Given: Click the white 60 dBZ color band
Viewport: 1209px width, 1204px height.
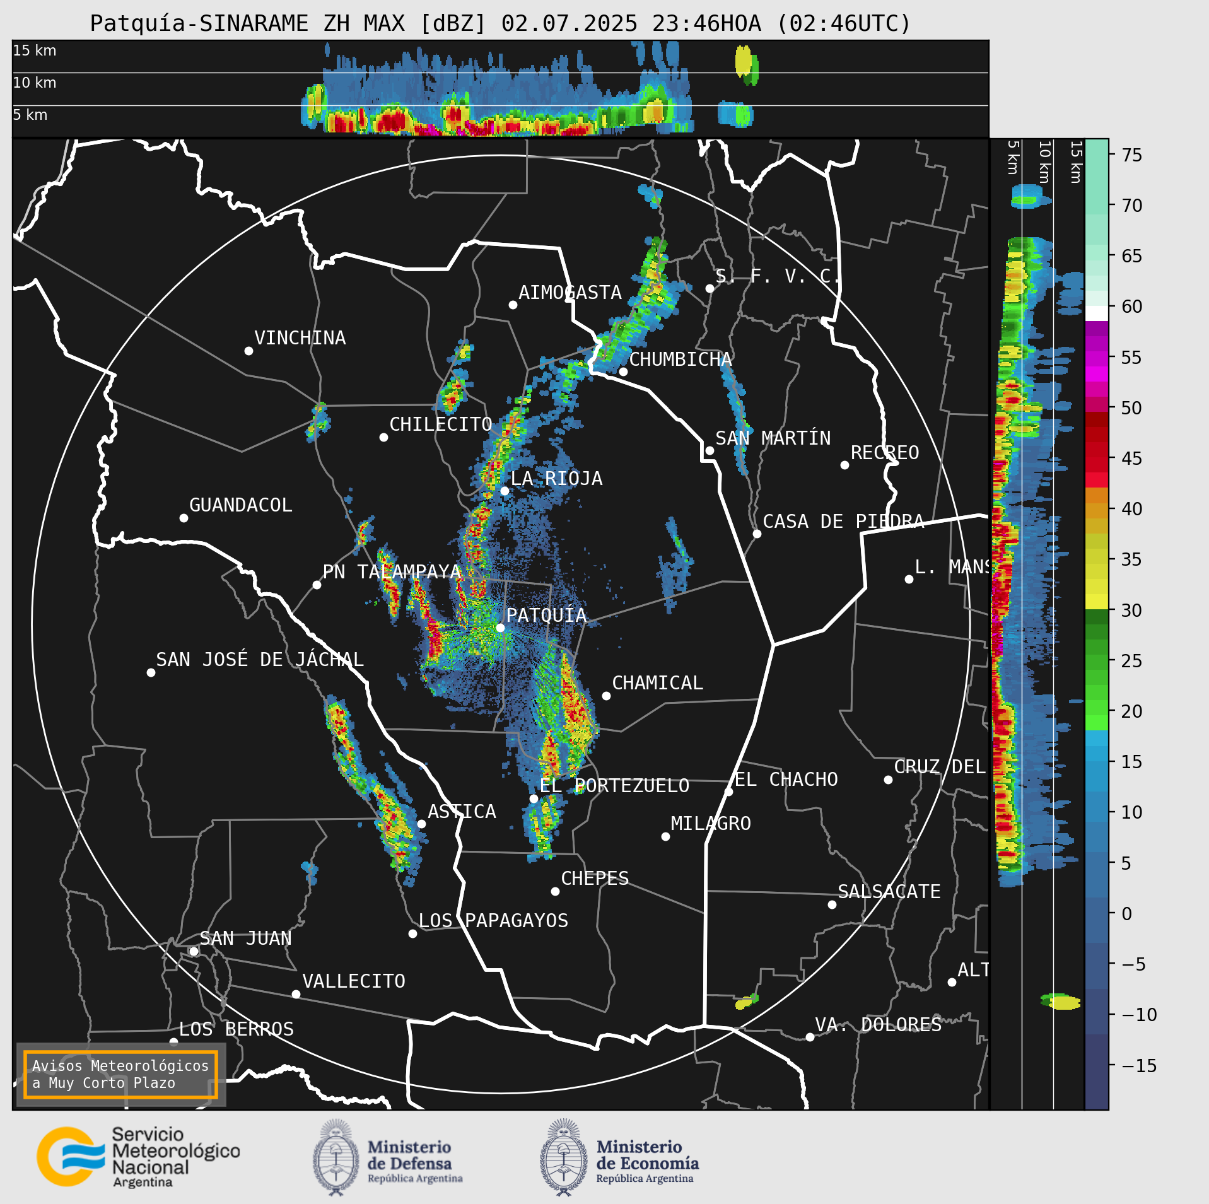Looking at the screenshot, I should [1096, 313].
